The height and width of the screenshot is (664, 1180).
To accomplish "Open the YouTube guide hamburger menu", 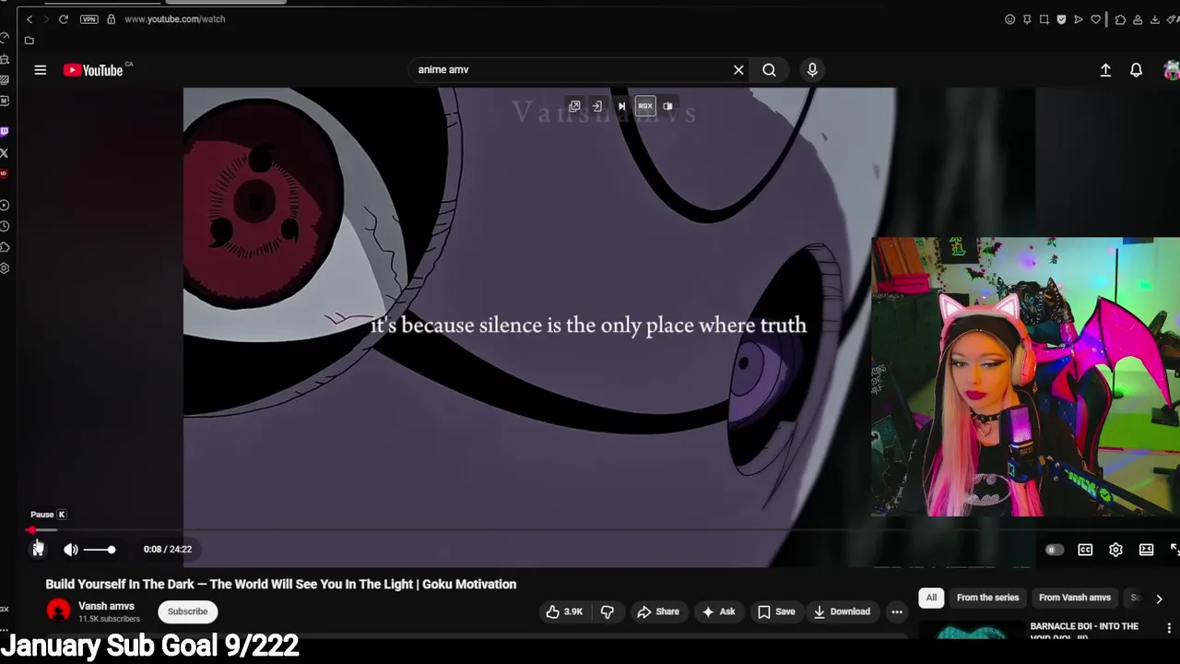I will (41, 70).
